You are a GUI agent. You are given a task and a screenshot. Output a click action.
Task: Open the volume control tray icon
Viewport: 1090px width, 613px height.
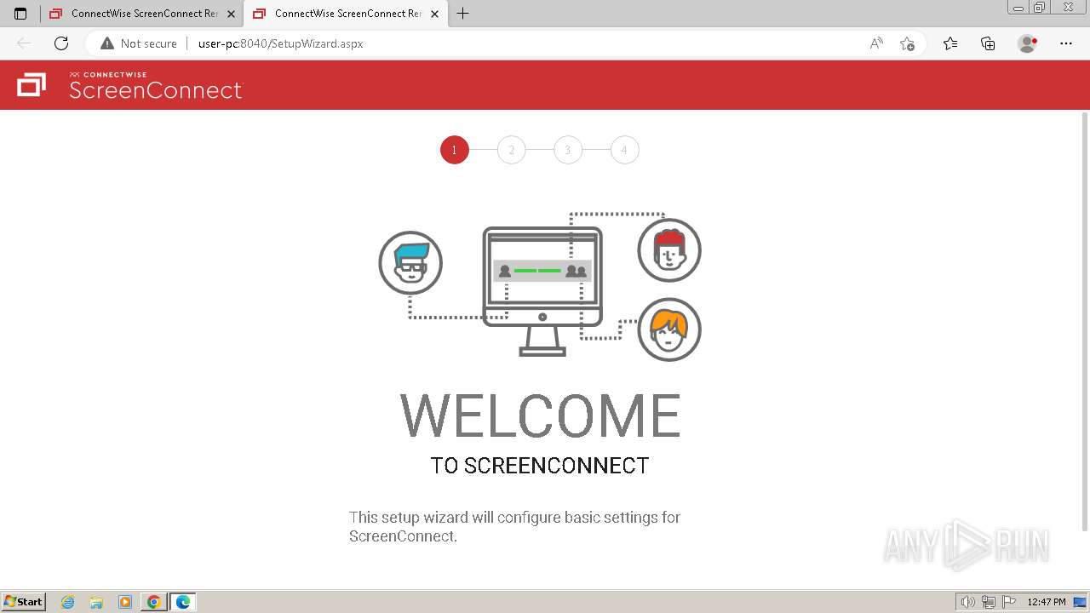968,602
